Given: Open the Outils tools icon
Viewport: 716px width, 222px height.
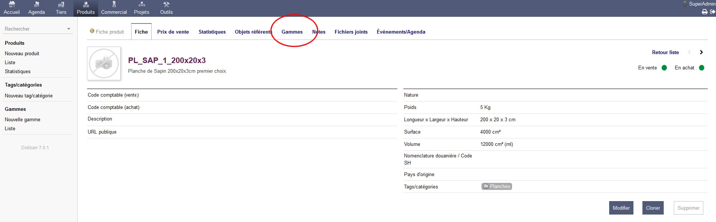Looking at the screenshot, I should tap(167, 4).
